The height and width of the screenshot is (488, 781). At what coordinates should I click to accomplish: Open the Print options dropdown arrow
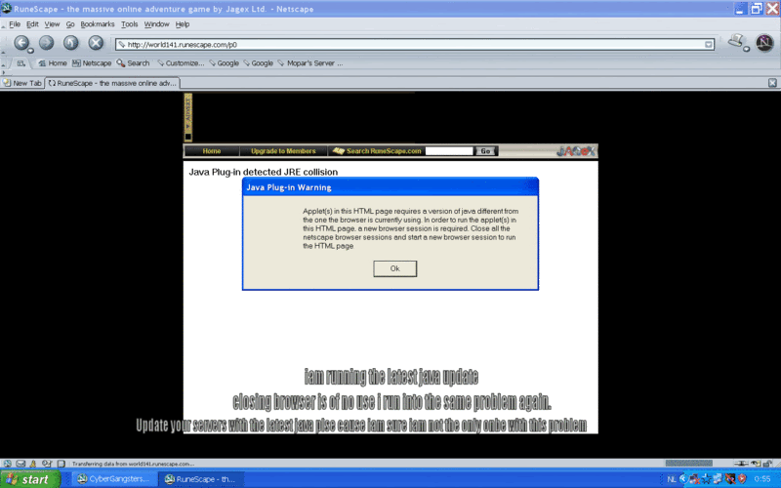pyautogui.click(x=746, y=49)
